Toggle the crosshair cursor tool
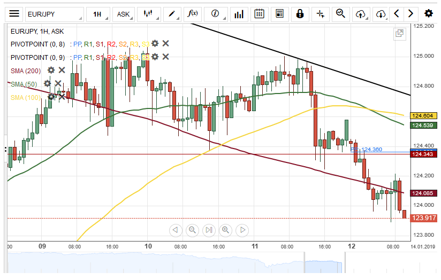441x280 pixels. (320, 14)
